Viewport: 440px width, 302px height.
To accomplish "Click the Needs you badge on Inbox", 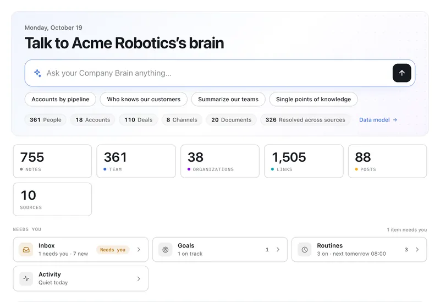I will (x=113, y=250).
